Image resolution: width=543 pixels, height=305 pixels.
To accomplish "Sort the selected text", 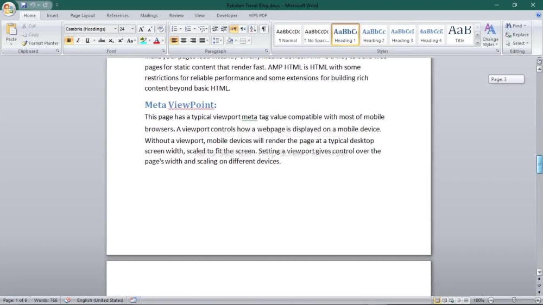I will tap(253, 29).
